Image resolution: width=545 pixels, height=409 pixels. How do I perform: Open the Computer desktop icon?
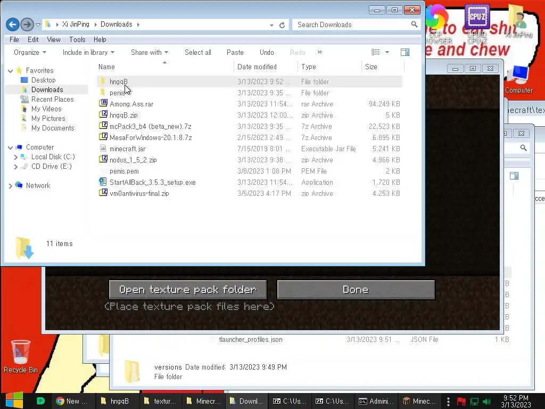click(518, 79)
